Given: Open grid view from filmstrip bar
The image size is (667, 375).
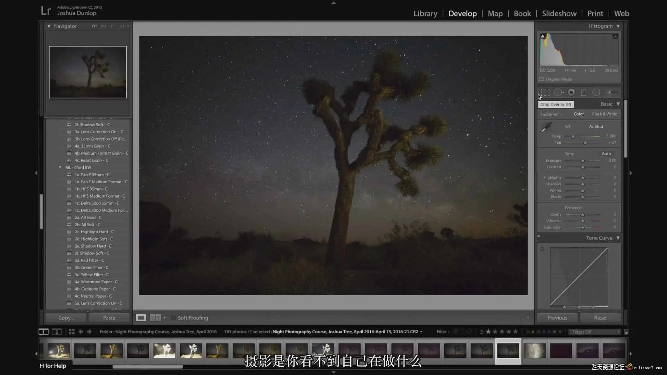Looking at the screenshot, I should (x=72, y=332).
